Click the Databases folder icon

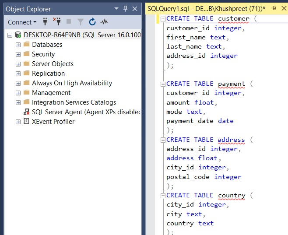point(26,44)
